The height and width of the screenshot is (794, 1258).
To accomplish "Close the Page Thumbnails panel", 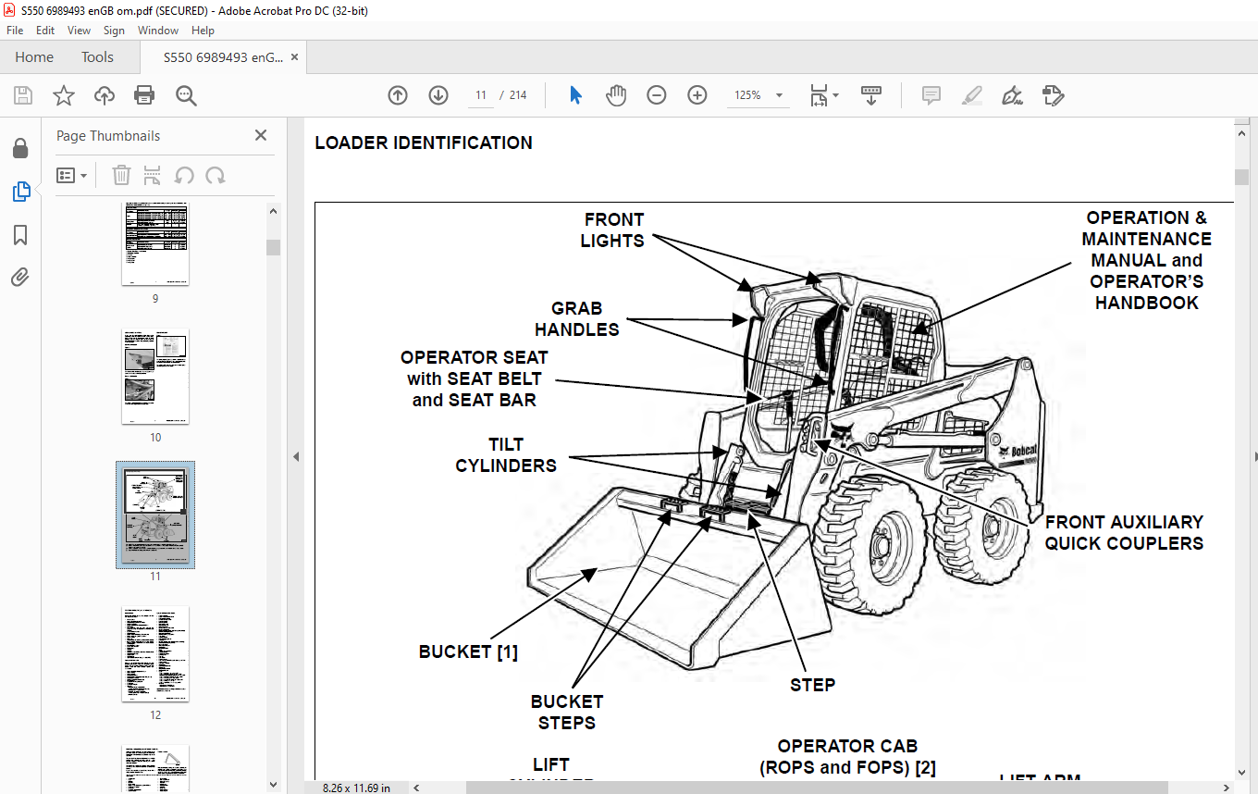I will pyautogui.click(x=261, y=135).
